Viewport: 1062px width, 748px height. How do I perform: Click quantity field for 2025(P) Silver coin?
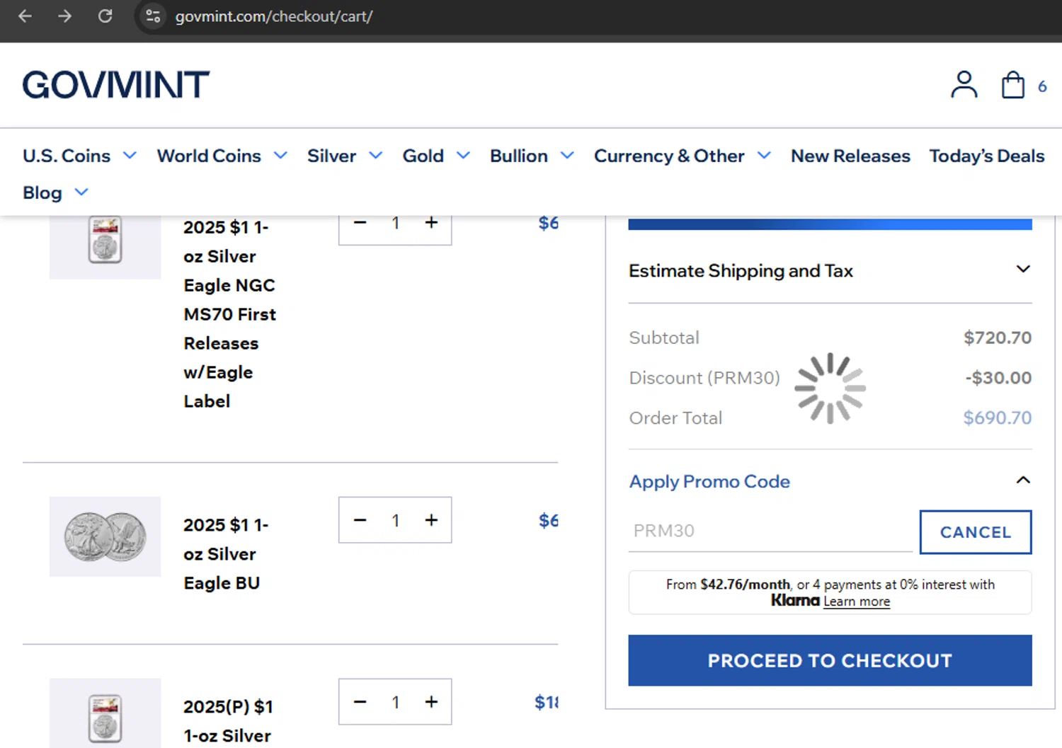tap(396, 703)
